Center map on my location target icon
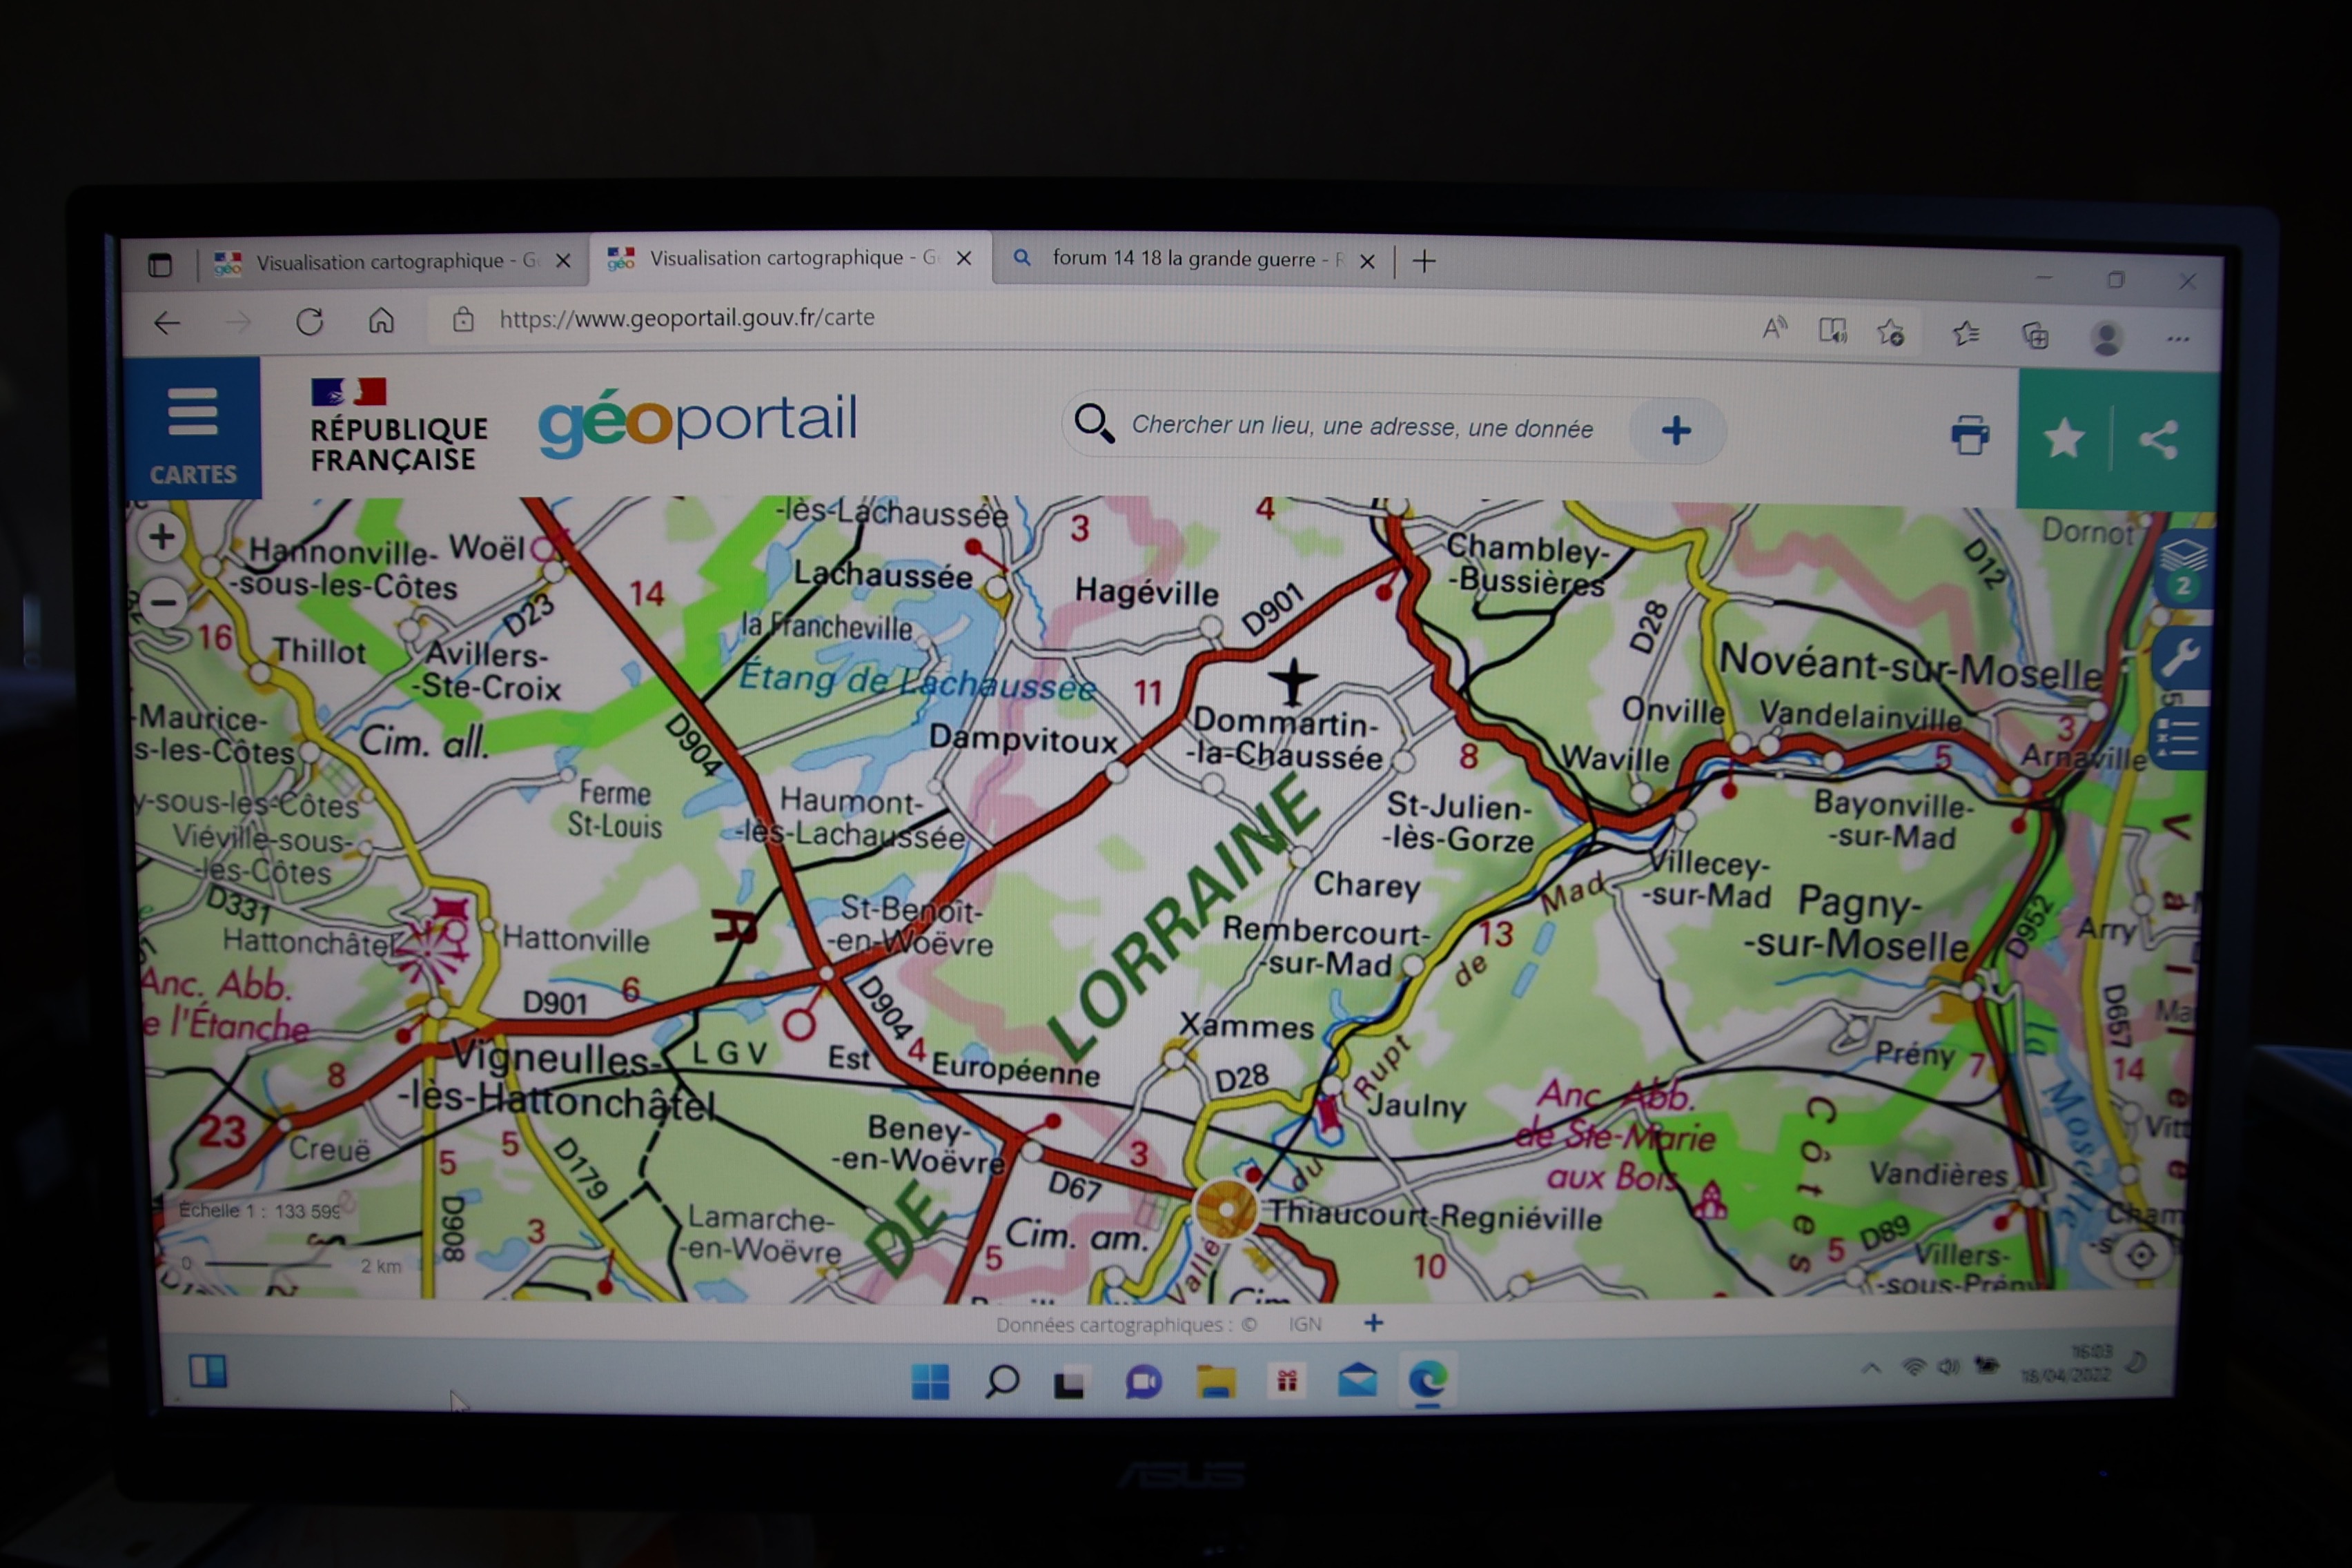This screenshot has height=1568, width=2352. click(x=2141, y=1255)
